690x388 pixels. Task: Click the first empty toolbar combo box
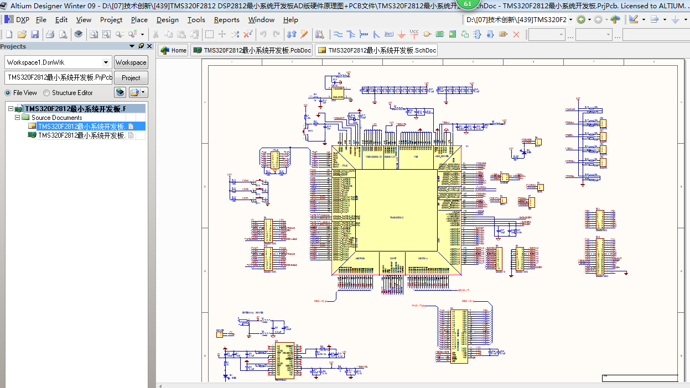click(547, 35)
